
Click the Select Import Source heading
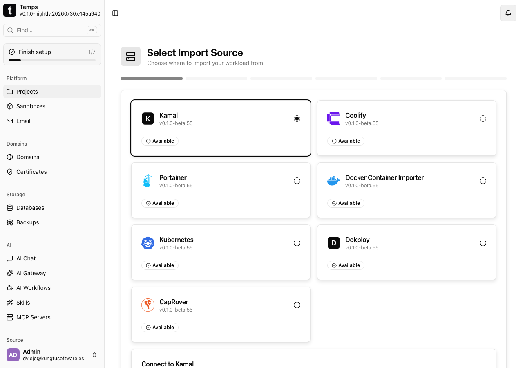click(x=195, y=53)
